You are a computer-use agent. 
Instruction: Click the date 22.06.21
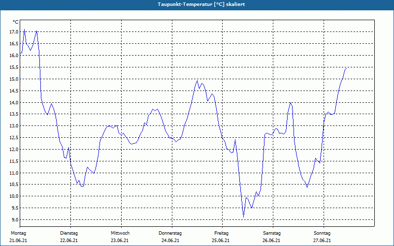(69, 241)
